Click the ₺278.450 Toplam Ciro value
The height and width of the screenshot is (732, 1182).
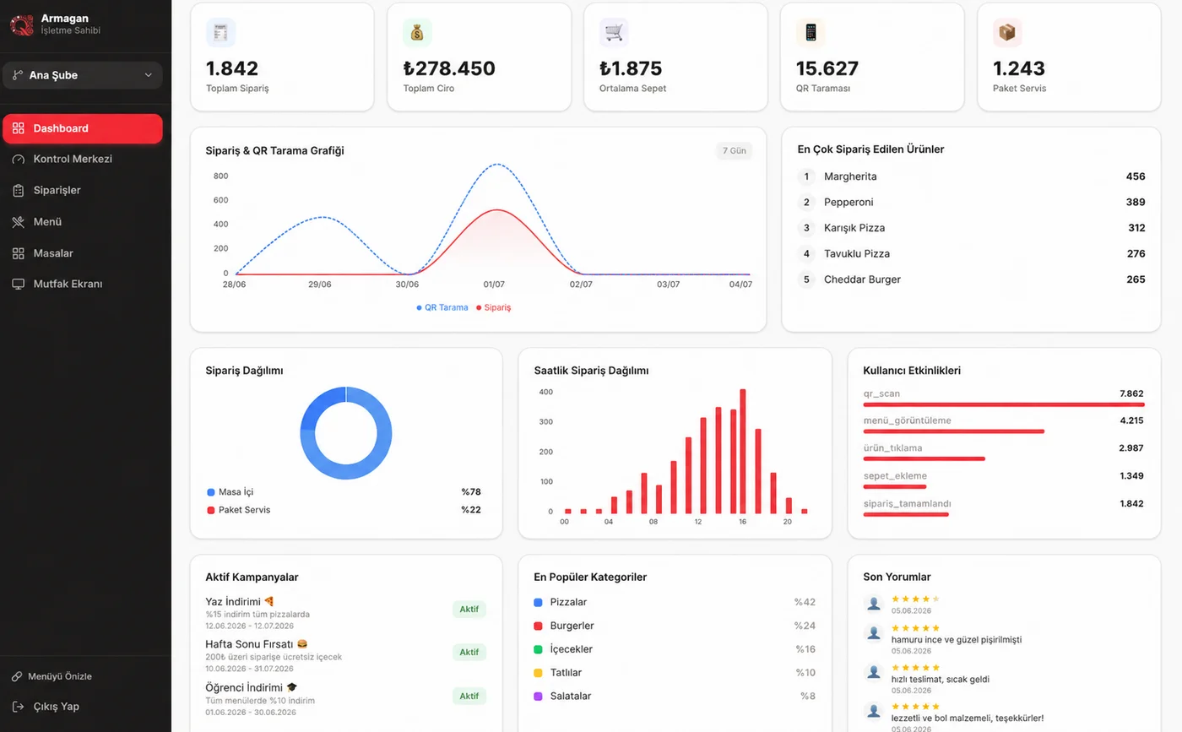(x=449, y=68)
